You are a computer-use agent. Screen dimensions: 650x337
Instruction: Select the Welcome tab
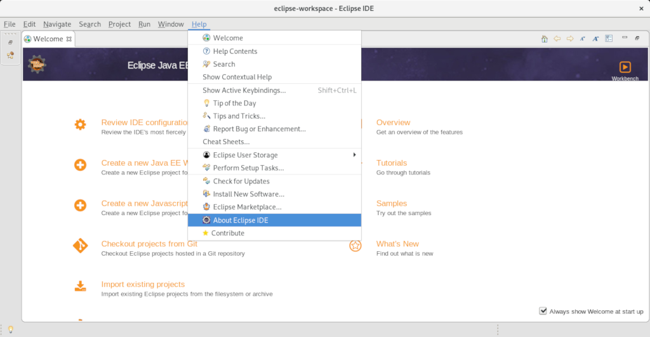(x=48, y=39)
